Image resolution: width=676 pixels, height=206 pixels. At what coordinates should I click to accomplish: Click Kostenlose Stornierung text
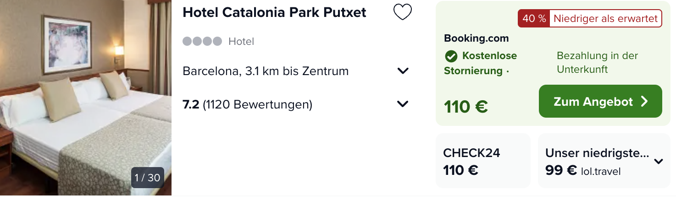point(480,63)
